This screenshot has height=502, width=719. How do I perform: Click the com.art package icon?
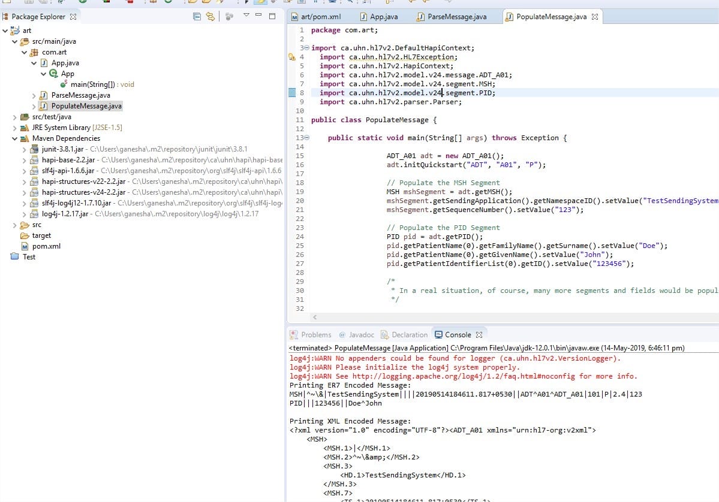(34, 52)
